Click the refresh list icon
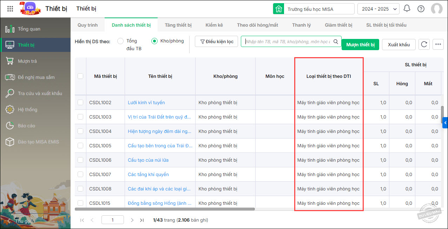Screen dimensions: 448x229 [424, 45]
